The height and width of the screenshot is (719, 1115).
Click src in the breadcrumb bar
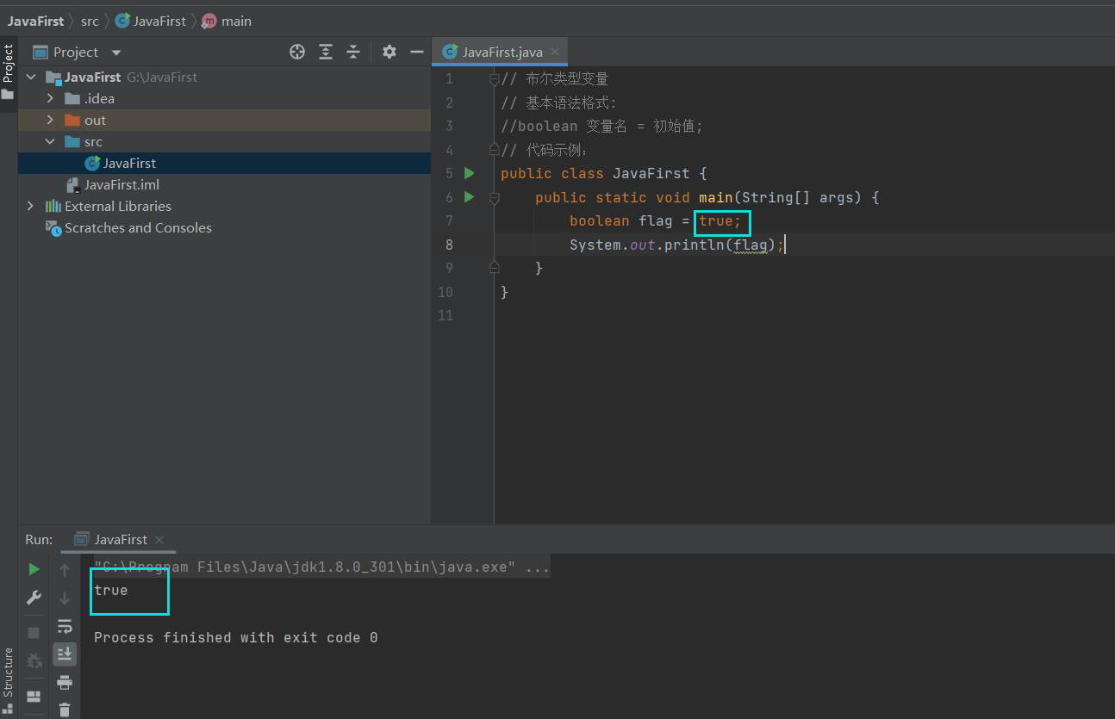click(x=90, y=21)
